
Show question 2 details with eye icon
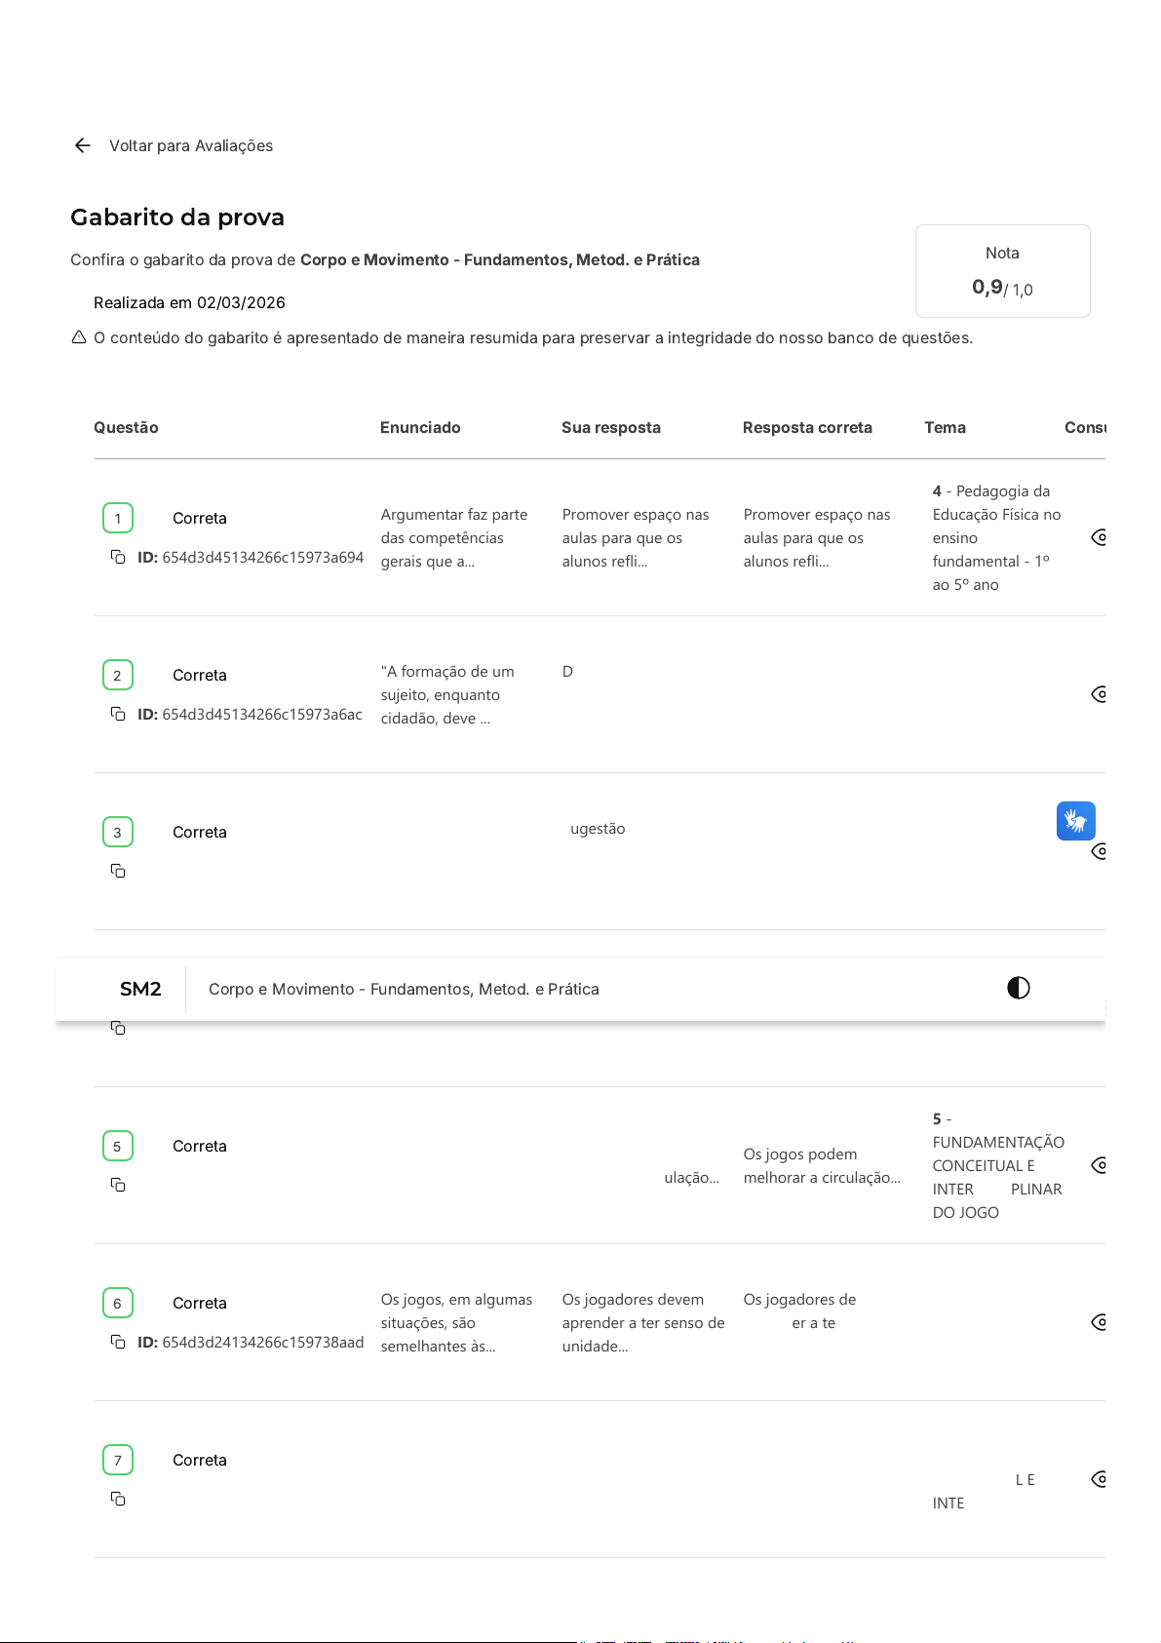1099,694
